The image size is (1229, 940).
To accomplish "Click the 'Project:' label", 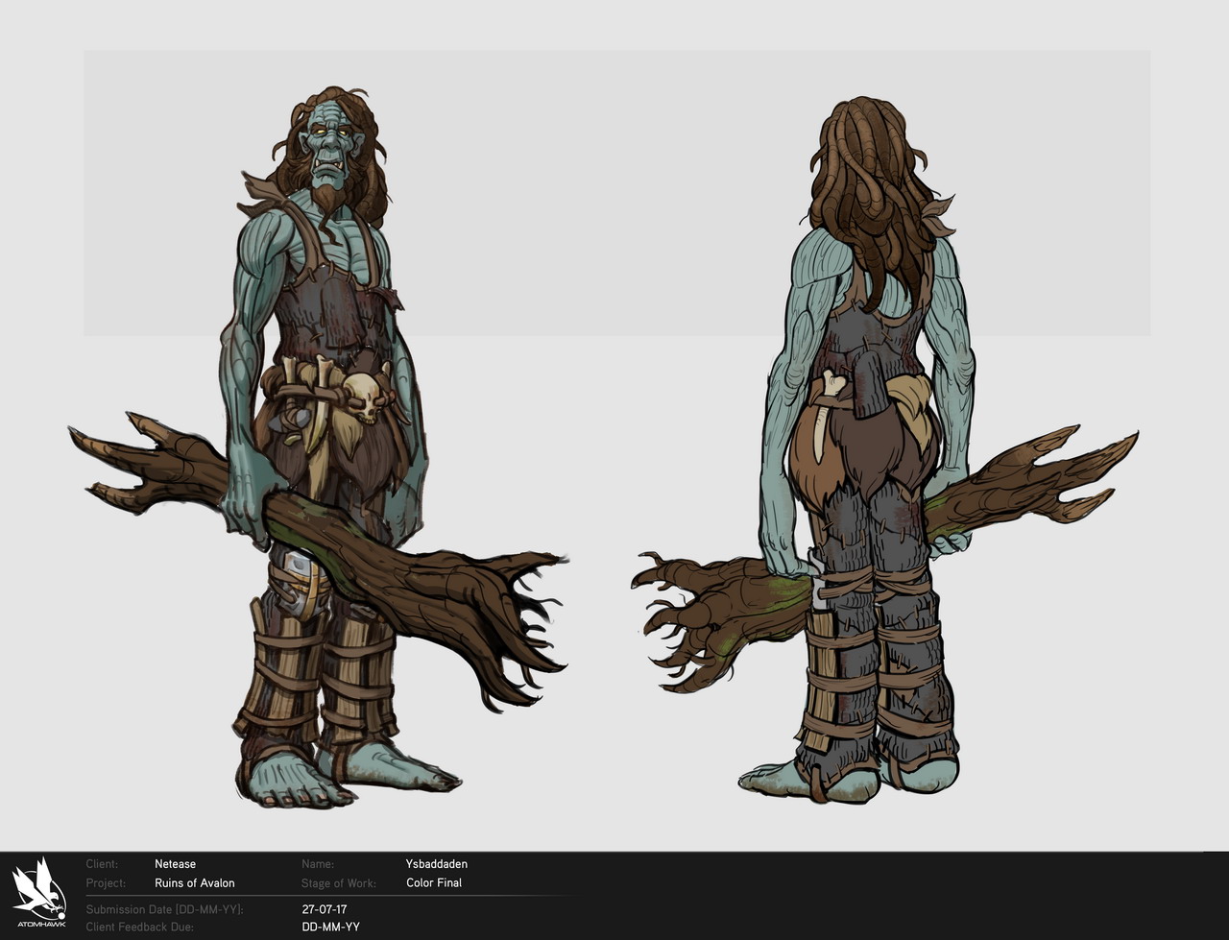I will [x=106, y=883].
